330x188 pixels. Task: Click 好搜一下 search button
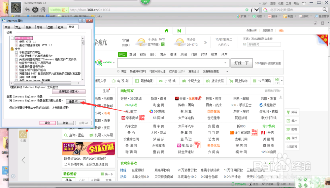click(x=242, y=63)
